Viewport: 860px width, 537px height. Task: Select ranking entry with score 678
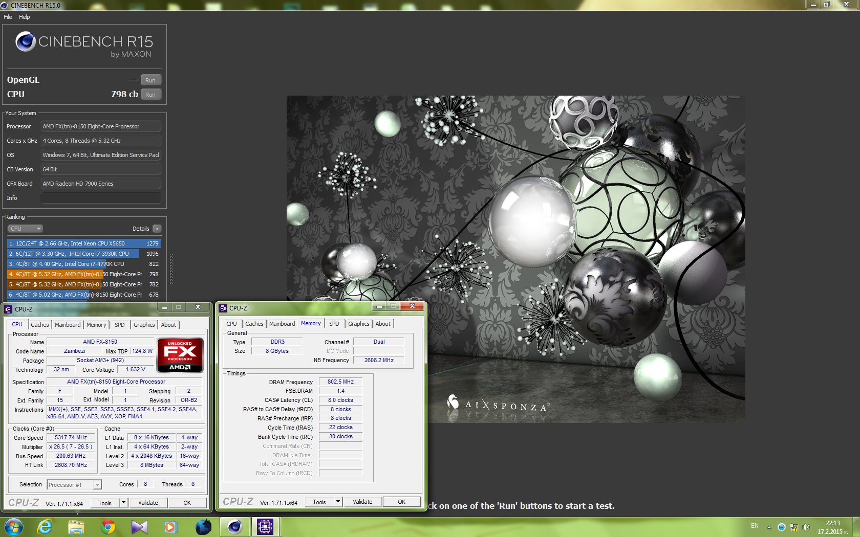pos(84,295)
